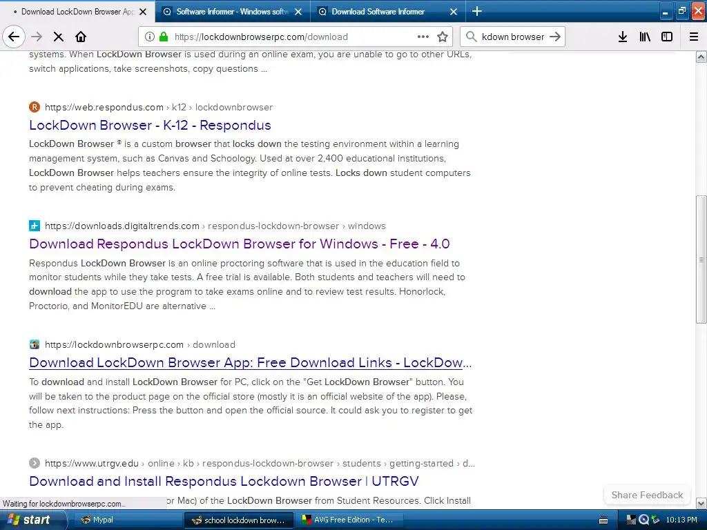Bookmark this page with the star

[x=443, y=37]
